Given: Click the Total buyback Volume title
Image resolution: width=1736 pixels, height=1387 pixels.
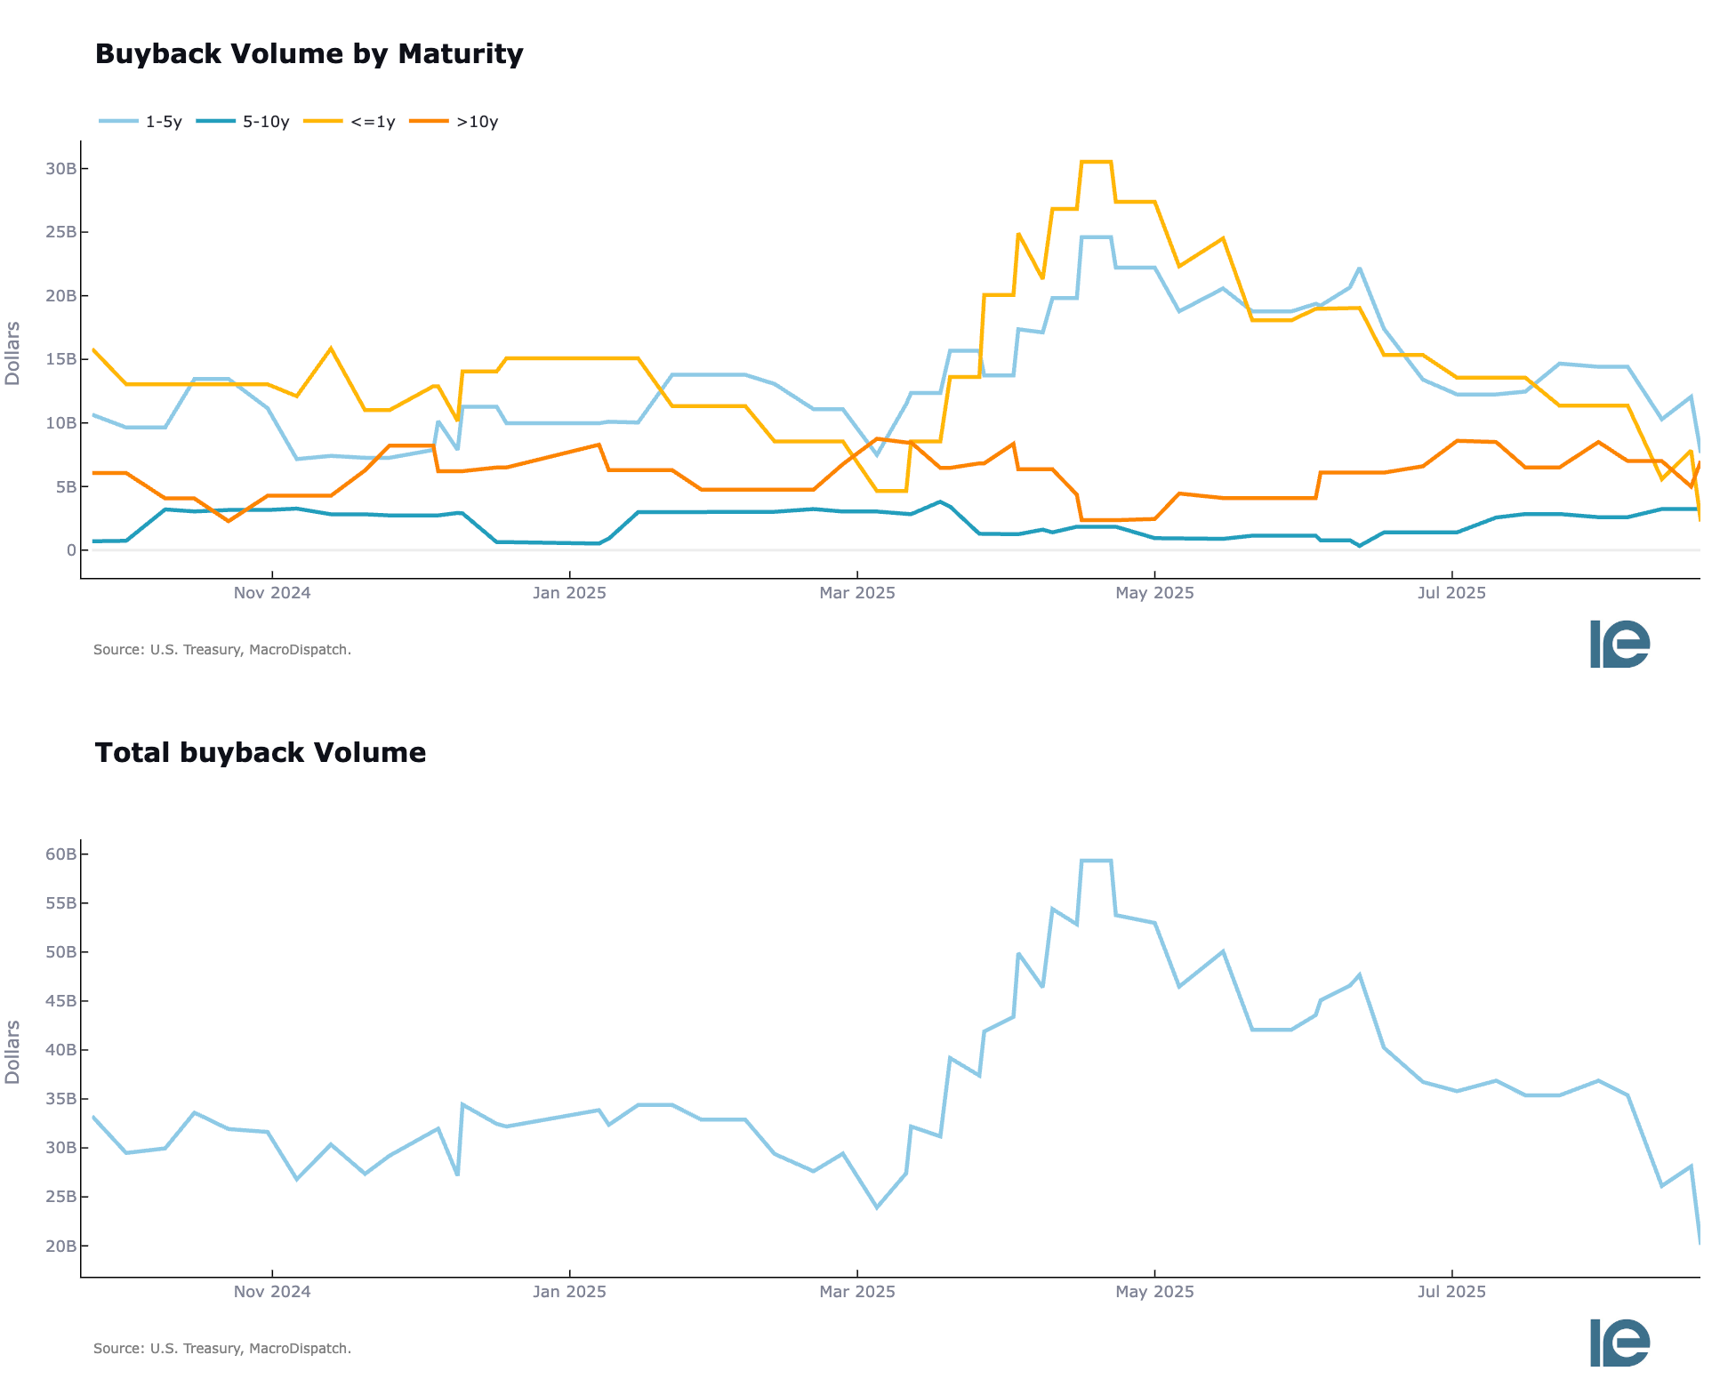Looking at the screenshot, I should pos(260,753).
